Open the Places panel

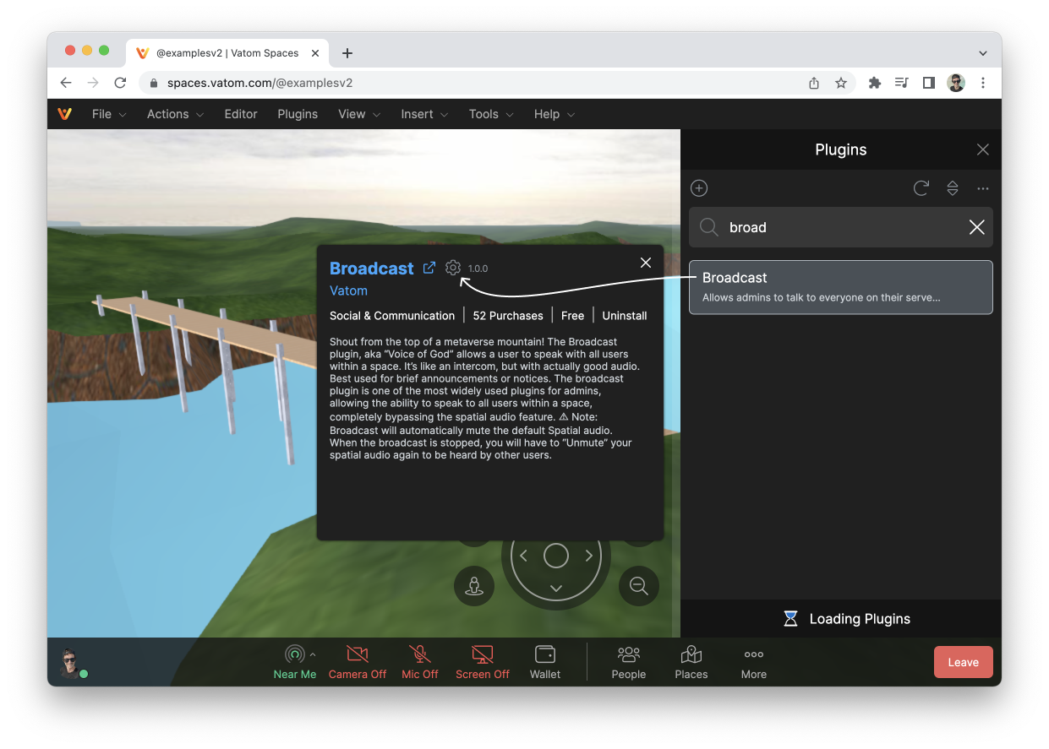691,661
